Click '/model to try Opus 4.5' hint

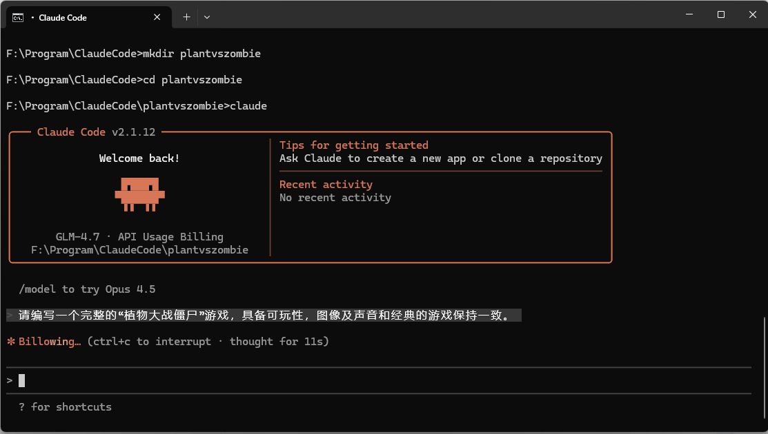point(87,289)
